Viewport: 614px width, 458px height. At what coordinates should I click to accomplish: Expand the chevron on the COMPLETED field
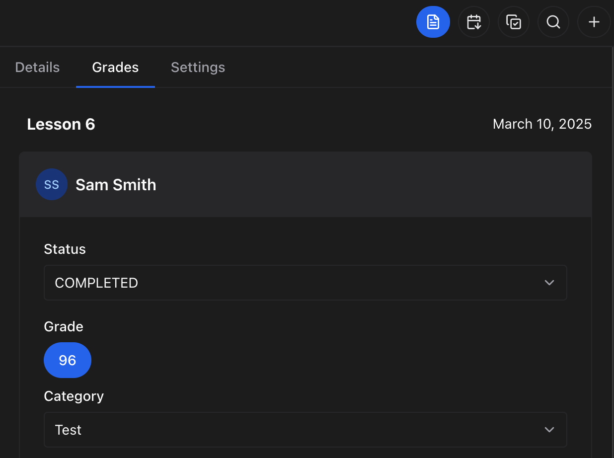(x=549, y=283)
